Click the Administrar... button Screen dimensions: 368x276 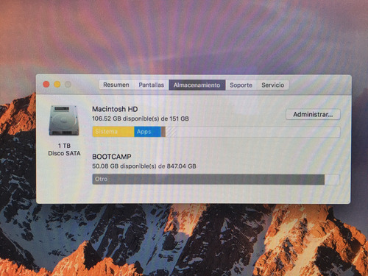point(313,114)
